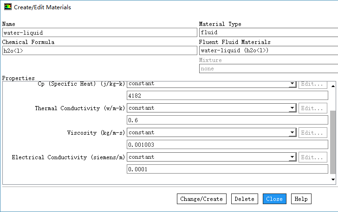The image size is (338, 212).
Task: Open the Cp Specific Heat method dropdown
Action: click(x=292, y=84)
